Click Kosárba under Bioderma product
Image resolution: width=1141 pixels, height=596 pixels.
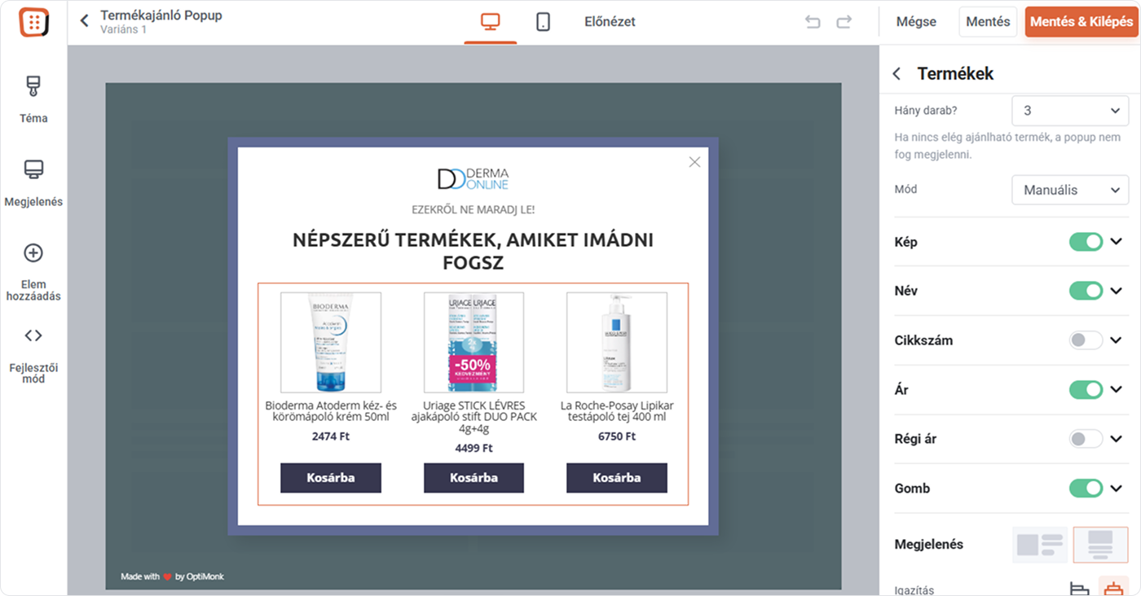(331, 478)
